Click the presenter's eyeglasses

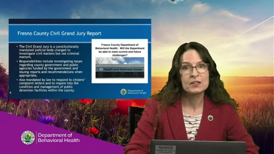click(194, 69)
